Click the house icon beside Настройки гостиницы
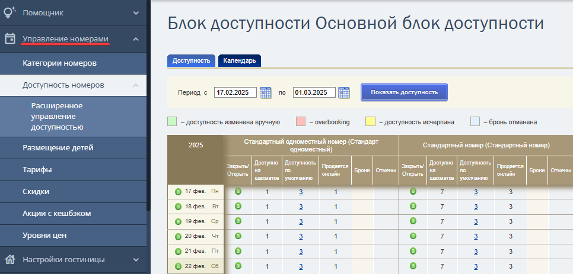This screenshot has width=573, height=274. (10, 260)
